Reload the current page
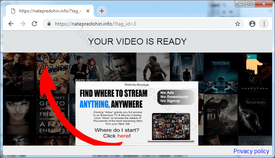 tap(34, 24)
